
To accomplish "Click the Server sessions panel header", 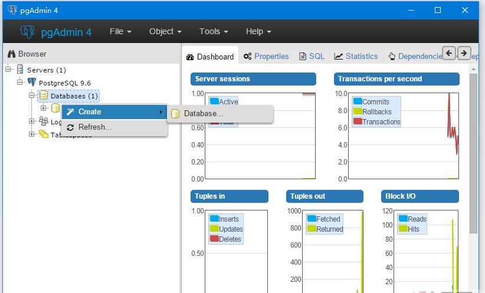I will point(253,79).
